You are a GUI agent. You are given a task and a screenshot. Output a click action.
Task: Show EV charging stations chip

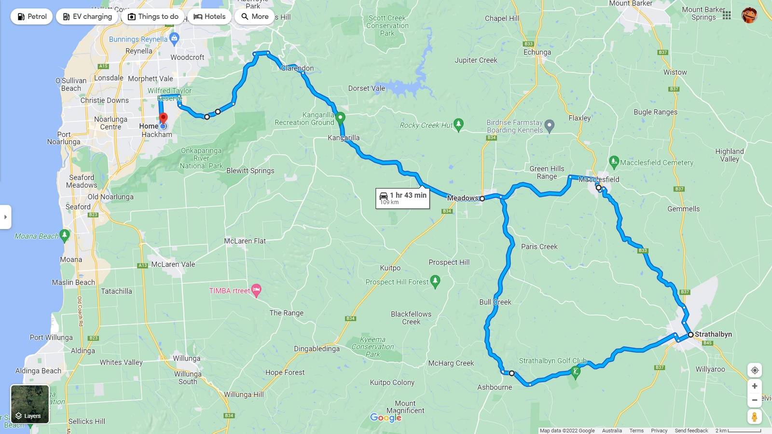(x=87, y=16)
